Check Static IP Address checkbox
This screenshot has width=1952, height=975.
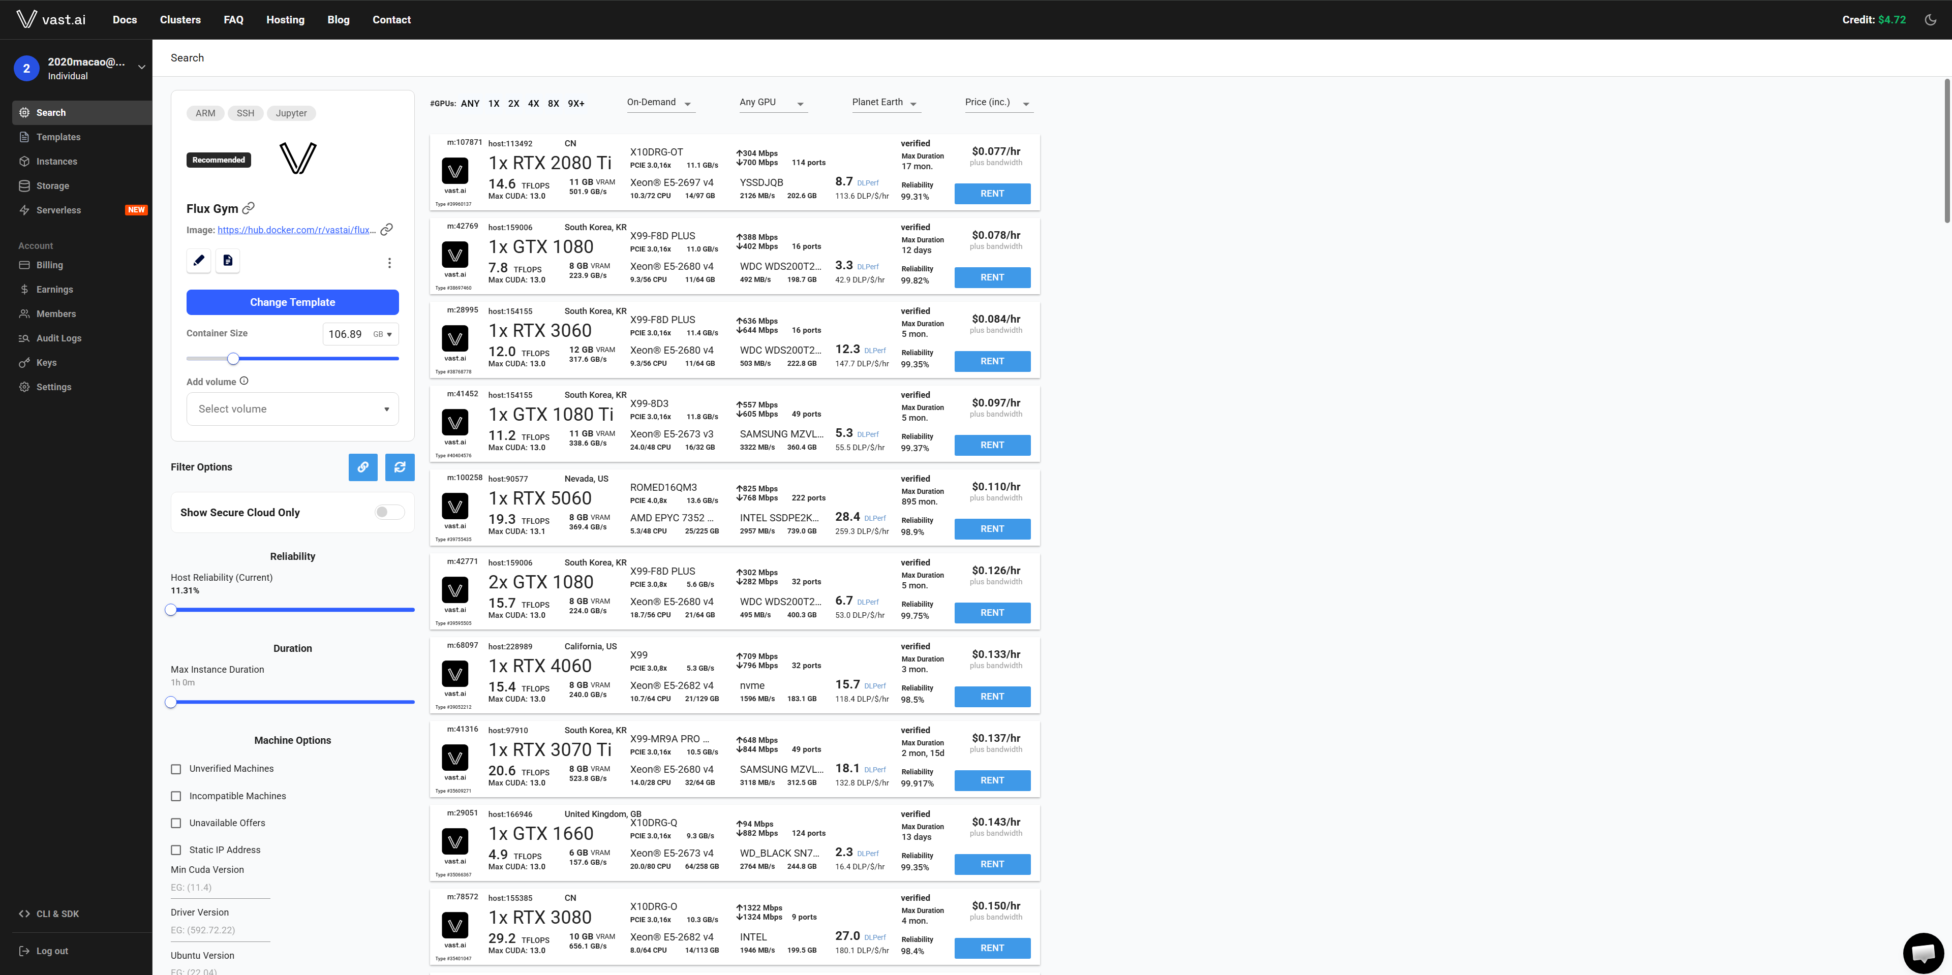pos(176,850)
